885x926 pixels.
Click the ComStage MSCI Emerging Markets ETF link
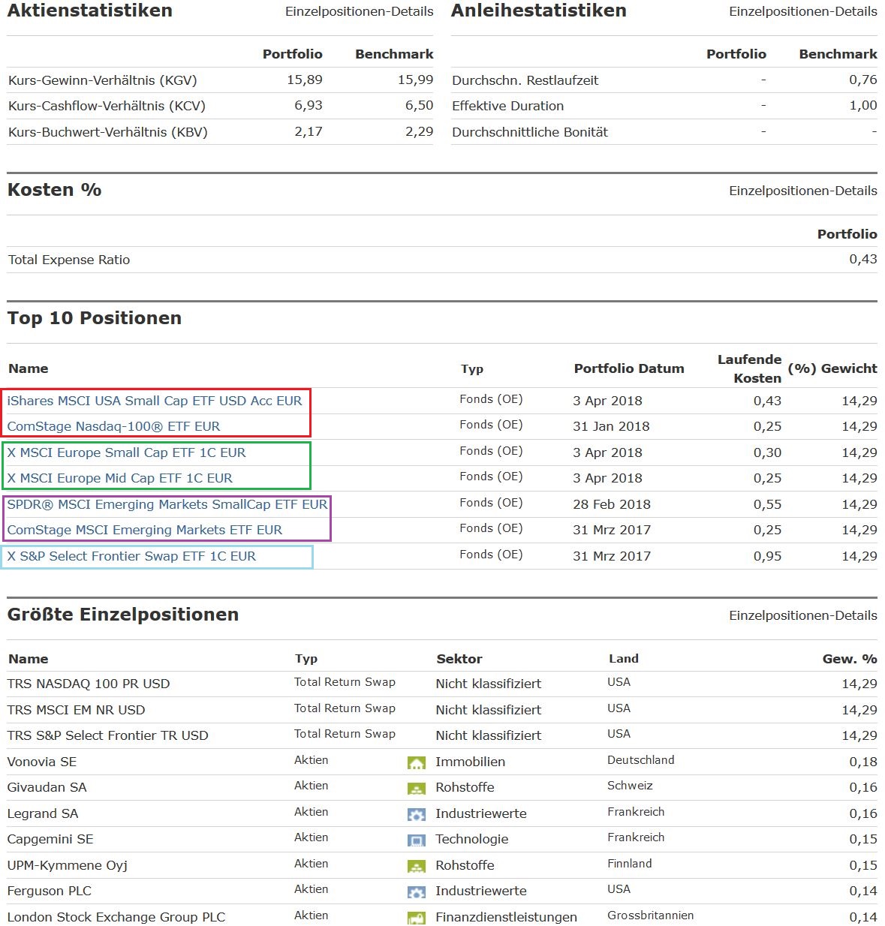coord(144,530)
